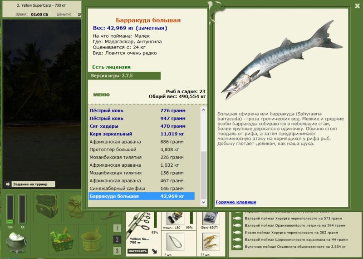Click the wooden bucket icon

point(92,240)
